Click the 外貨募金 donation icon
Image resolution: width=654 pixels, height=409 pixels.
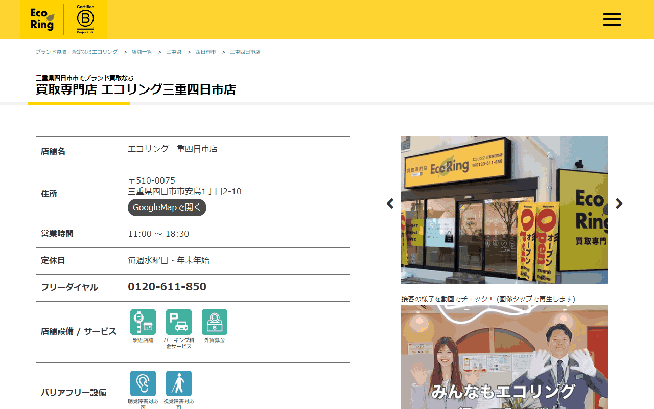[x=215, y=322]
